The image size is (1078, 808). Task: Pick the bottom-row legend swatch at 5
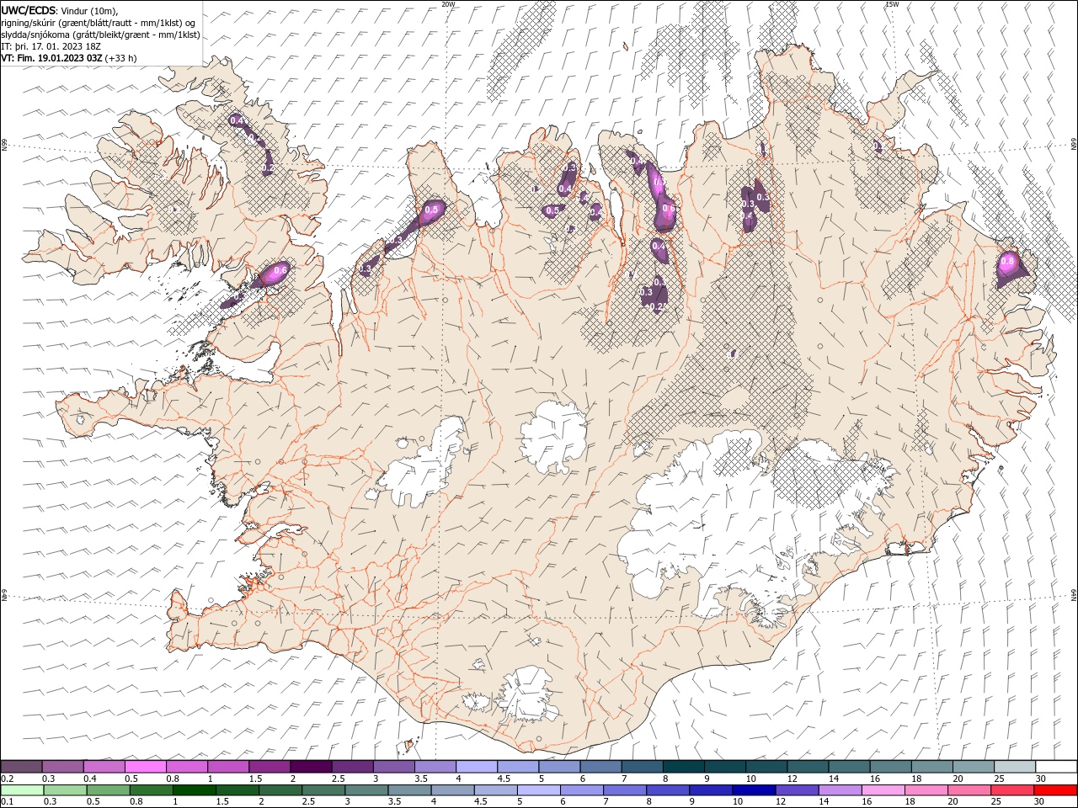(539, 790)
